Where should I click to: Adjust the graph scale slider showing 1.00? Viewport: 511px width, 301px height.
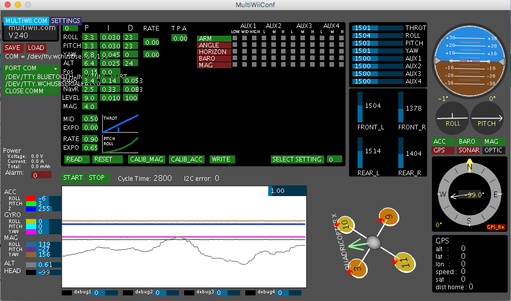(x=287, y=190)
